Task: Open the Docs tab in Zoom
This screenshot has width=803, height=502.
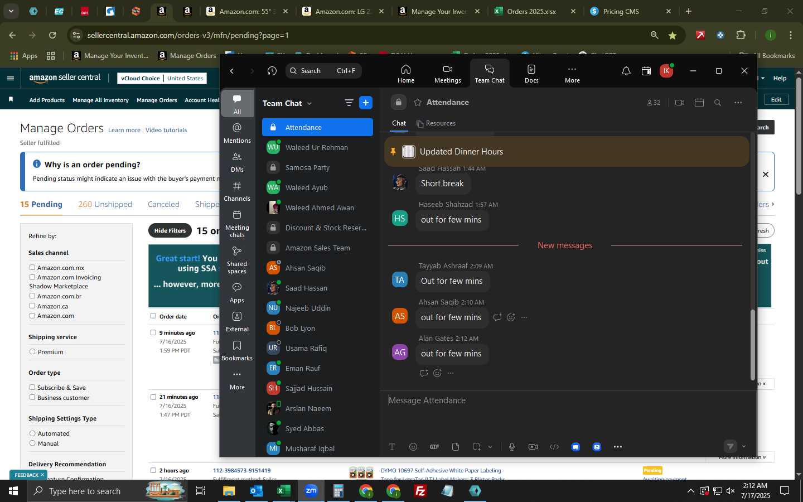Action: (531, 73)
